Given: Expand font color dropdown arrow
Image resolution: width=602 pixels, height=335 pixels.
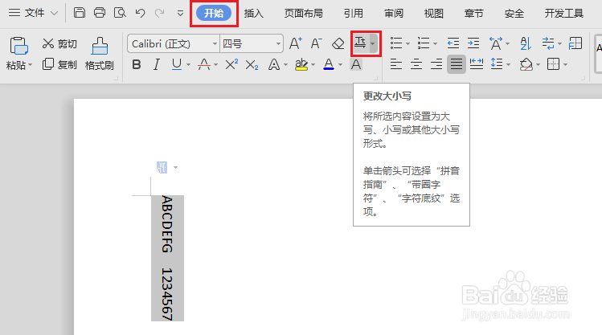Looking at the screenshot, I should pos(341,65).
